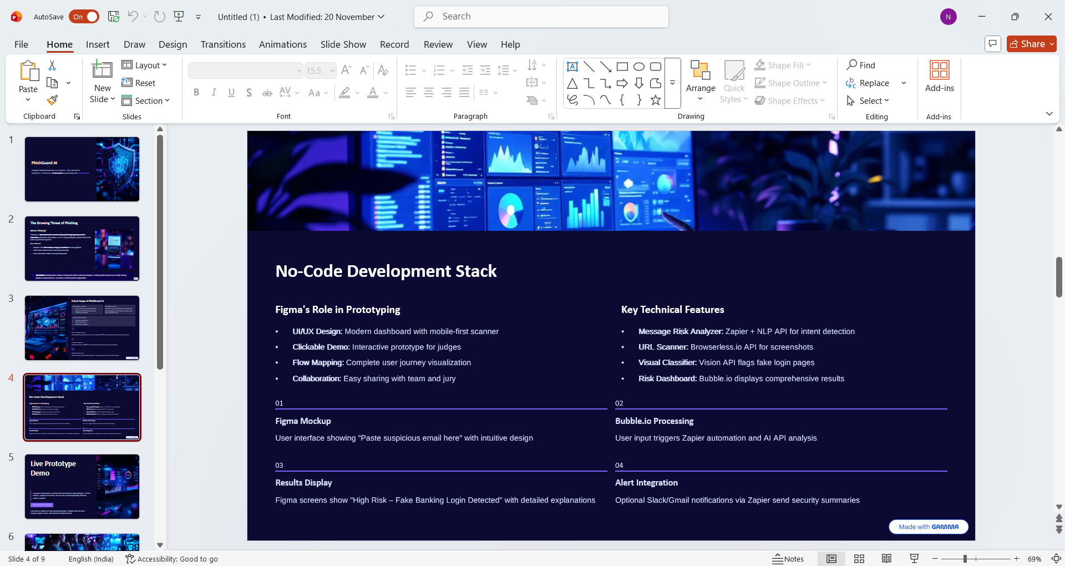Undo the last action
Screen dimensions: 1065x566
point(133,17)
